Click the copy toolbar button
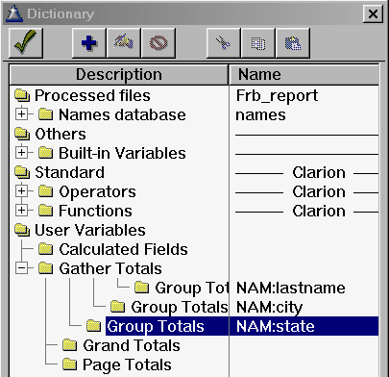389x377 pixels. [258, 43]
